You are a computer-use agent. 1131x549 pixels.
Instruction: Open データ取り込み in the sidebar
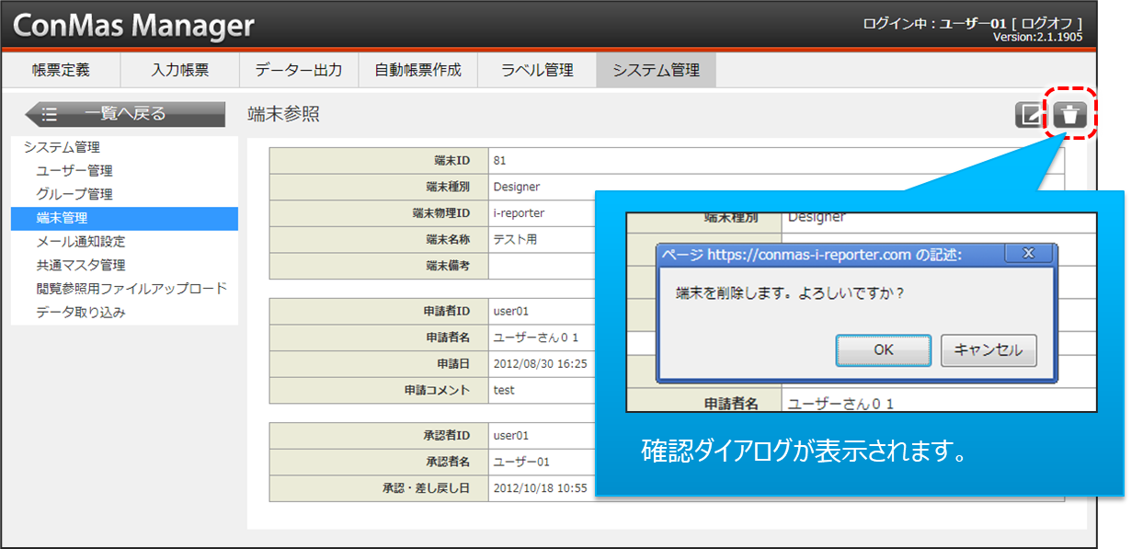[81, 313]
